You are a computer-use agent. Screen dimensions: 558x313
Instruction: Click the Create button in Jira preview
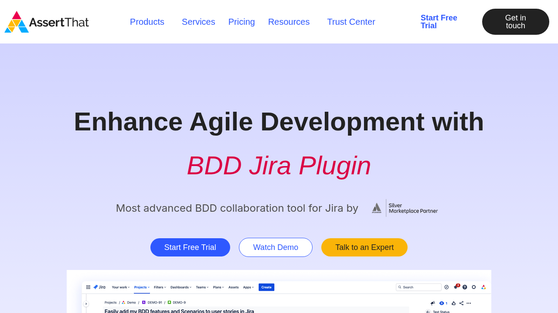tap(266, 287)
